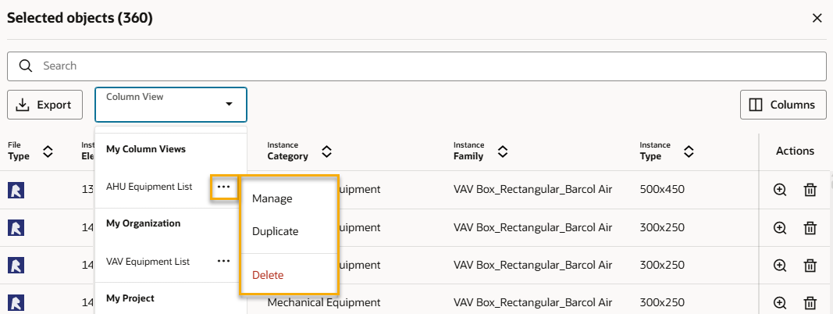The height and width of the screenshot is (314, 833).
Task: Sort by File Type column
Action: 48,151
